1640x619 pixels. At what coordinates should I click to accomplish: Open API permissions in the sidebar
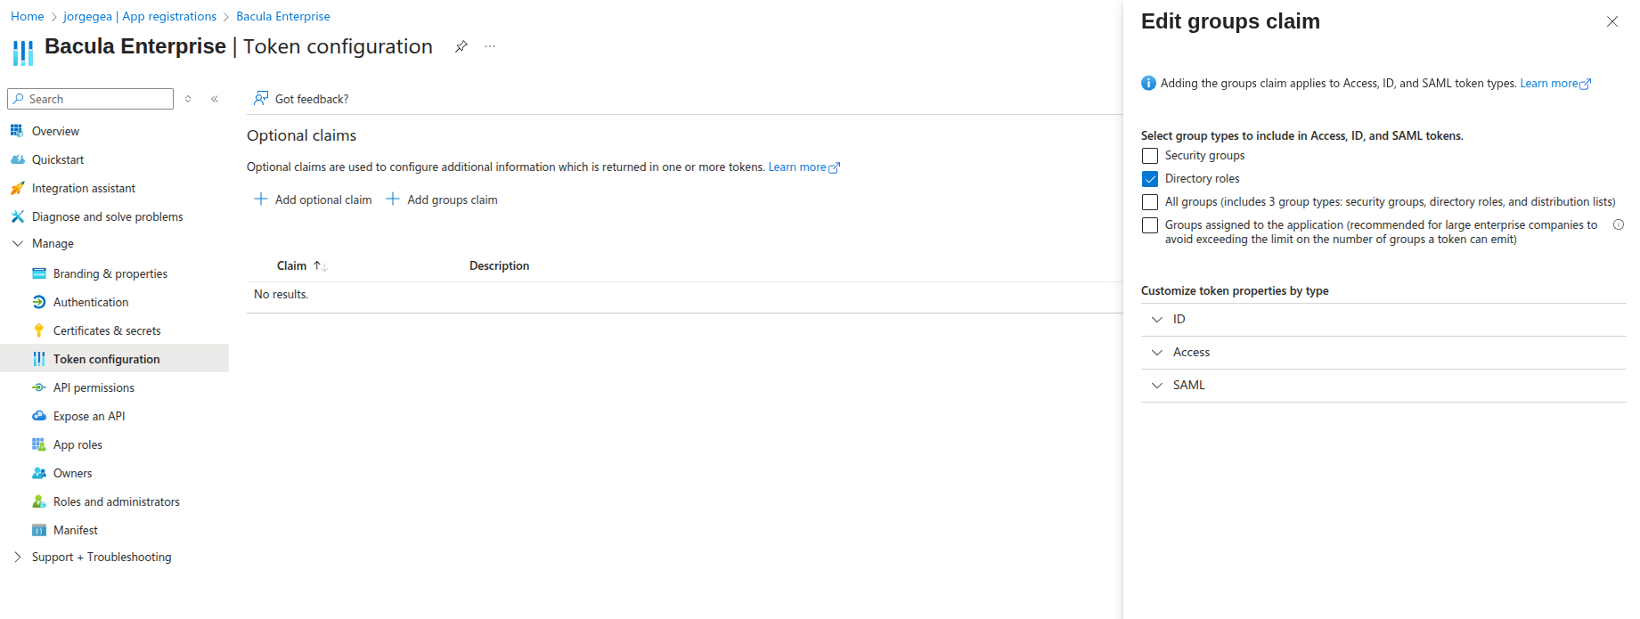click(94, 387)
